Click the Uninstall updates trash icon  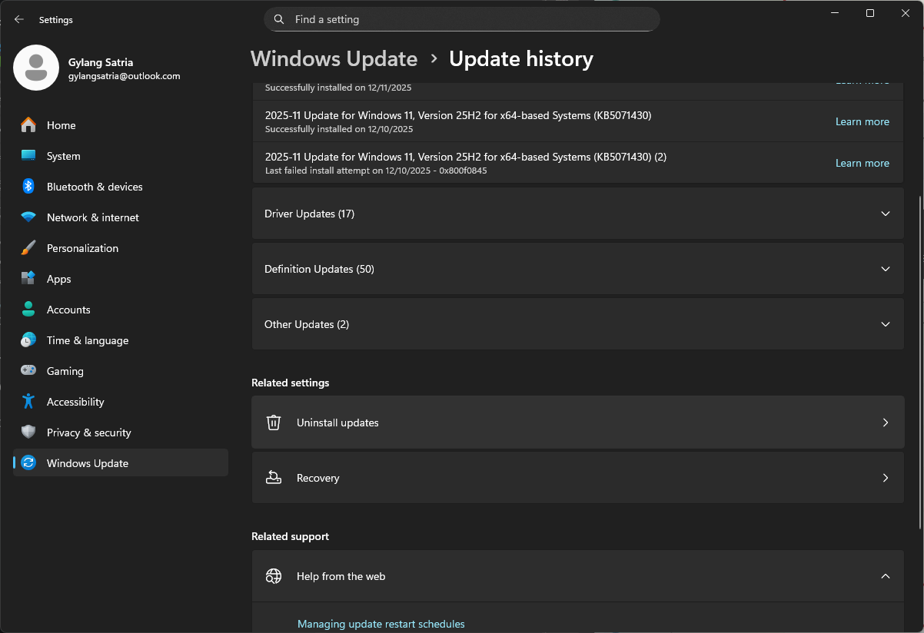pos(274,423)
